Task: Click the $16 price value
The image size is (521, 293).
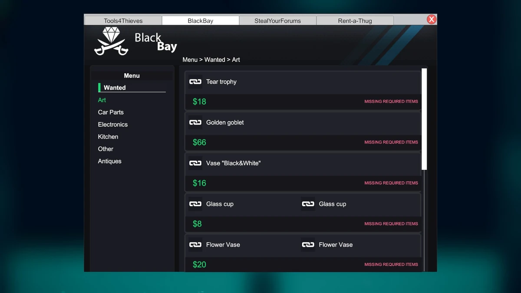Action: point(199,183)
